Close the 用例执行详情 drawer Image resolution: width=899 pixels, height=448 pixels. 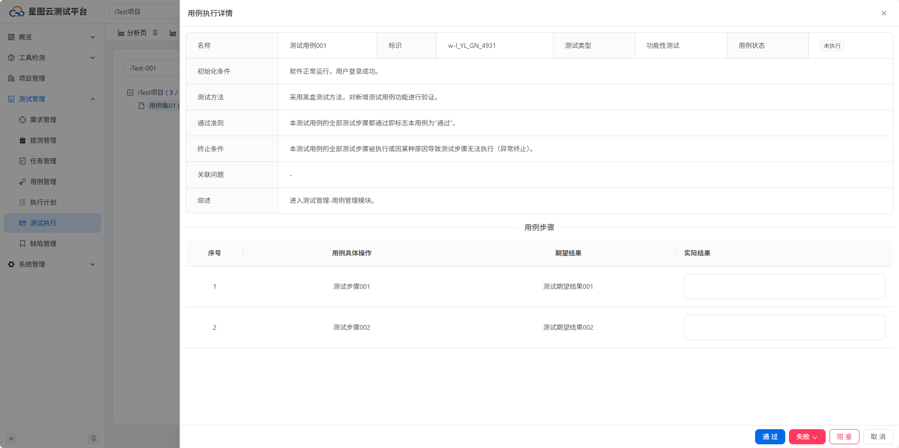point(883,13)
